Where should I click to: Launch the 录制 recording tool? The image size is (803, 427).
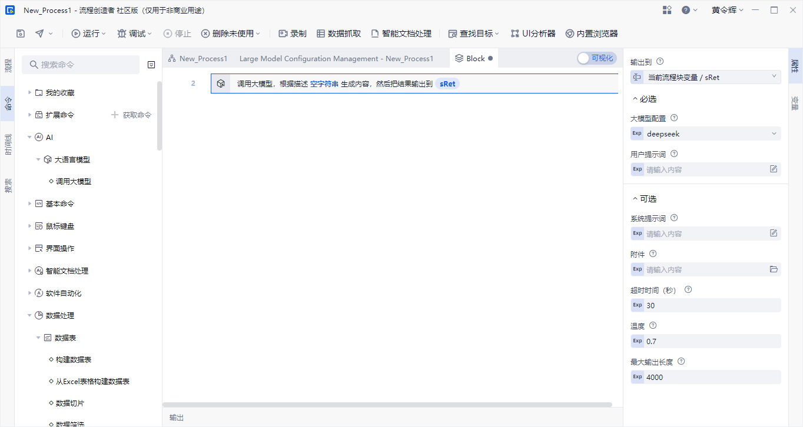click(291, 34)
